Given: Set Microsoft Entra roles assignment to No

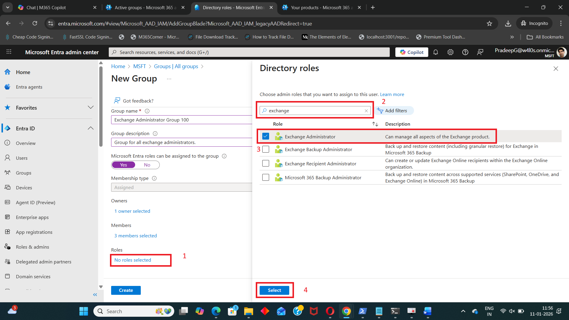Looking at the screenshot, I should 147,165.
